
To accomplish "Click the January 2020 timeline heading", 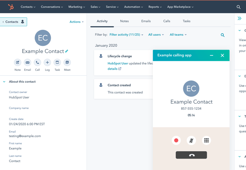I will click(106, 45).
